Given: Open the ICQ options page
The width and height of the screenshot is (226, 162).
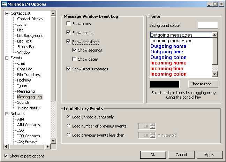Looking at the screenshot, I should (21, 130).
